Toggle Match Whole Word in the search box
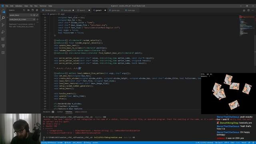The image size is (256, 144). pyautogui.click(x=34, y=15)
